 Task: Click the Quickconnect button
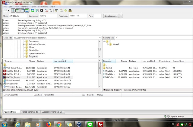[x=111, y=16]
